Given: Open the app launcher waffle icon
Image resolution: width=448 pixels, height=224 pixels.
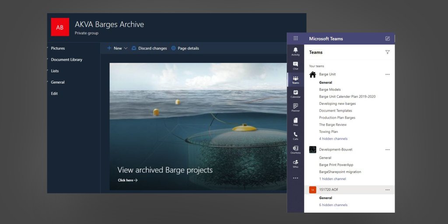Looking at the screenshot, I should 296,38.
